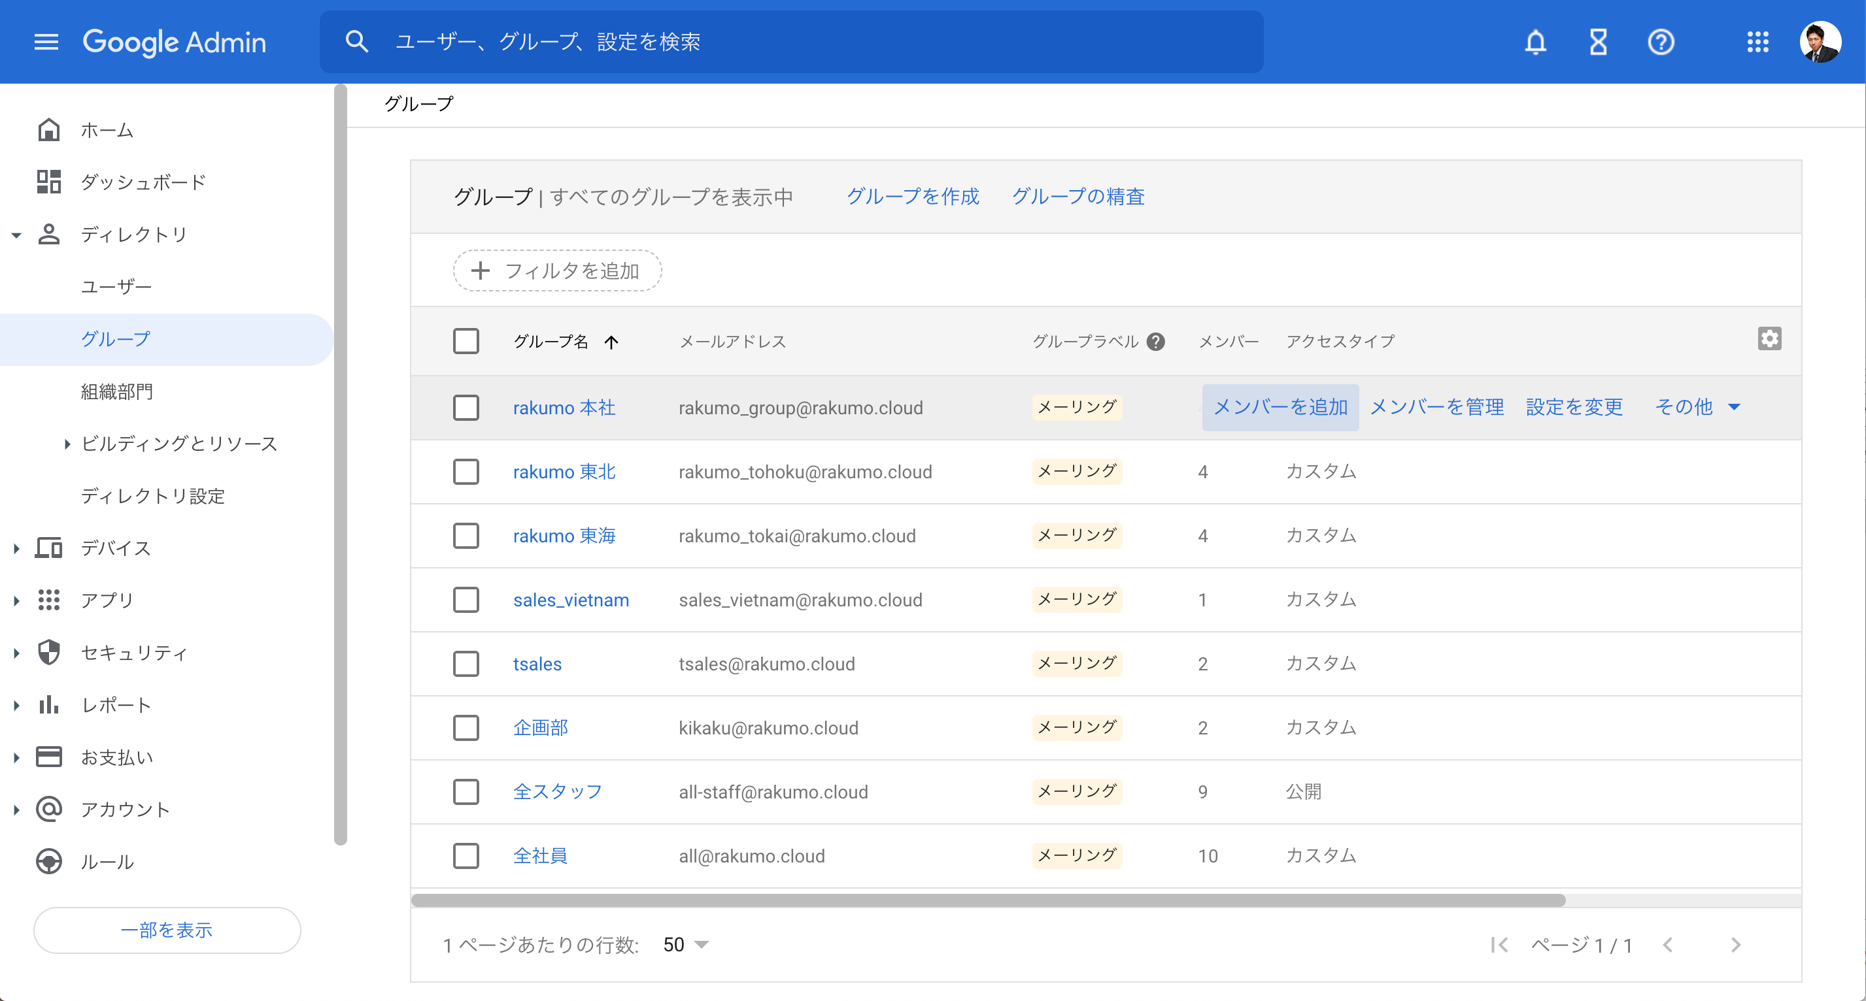The height and width of the screenshot is (1001, 1866).
Task: Expand ビルディングとリソース submenu arrow
Action: pyautogui.click(x=67, y=444)
